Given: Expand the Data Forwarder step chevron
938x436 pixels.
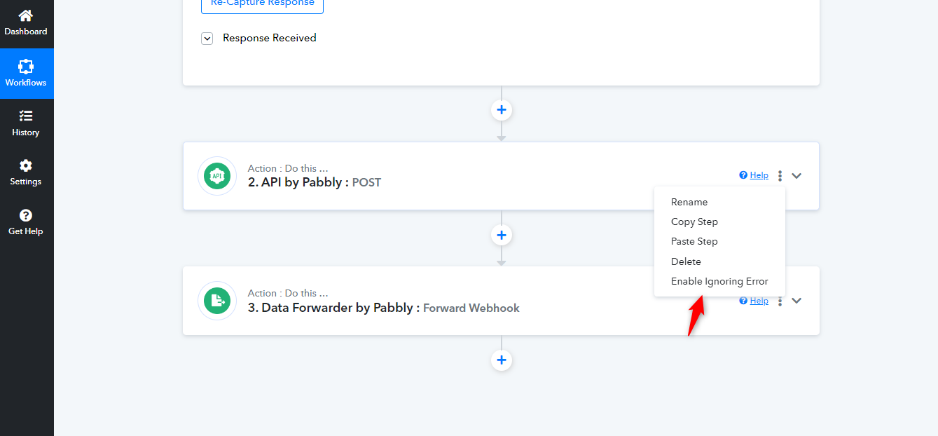Looking at the screenshot, I should pyautogui.click(x=796, y=301).
